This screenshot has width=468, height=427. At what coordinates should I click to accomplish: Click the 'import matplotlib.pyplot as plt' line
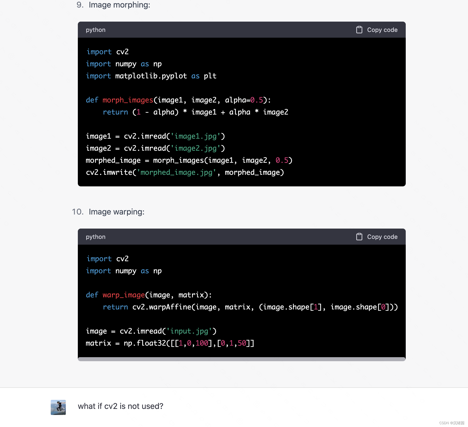click(x=151, y=76)
